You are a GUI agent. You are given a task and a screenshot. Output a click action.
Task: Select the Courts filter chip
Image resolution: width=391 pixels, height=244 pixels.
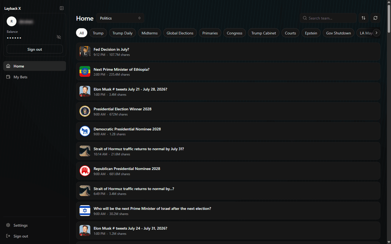pyautogui.click(x=291, y=33)
